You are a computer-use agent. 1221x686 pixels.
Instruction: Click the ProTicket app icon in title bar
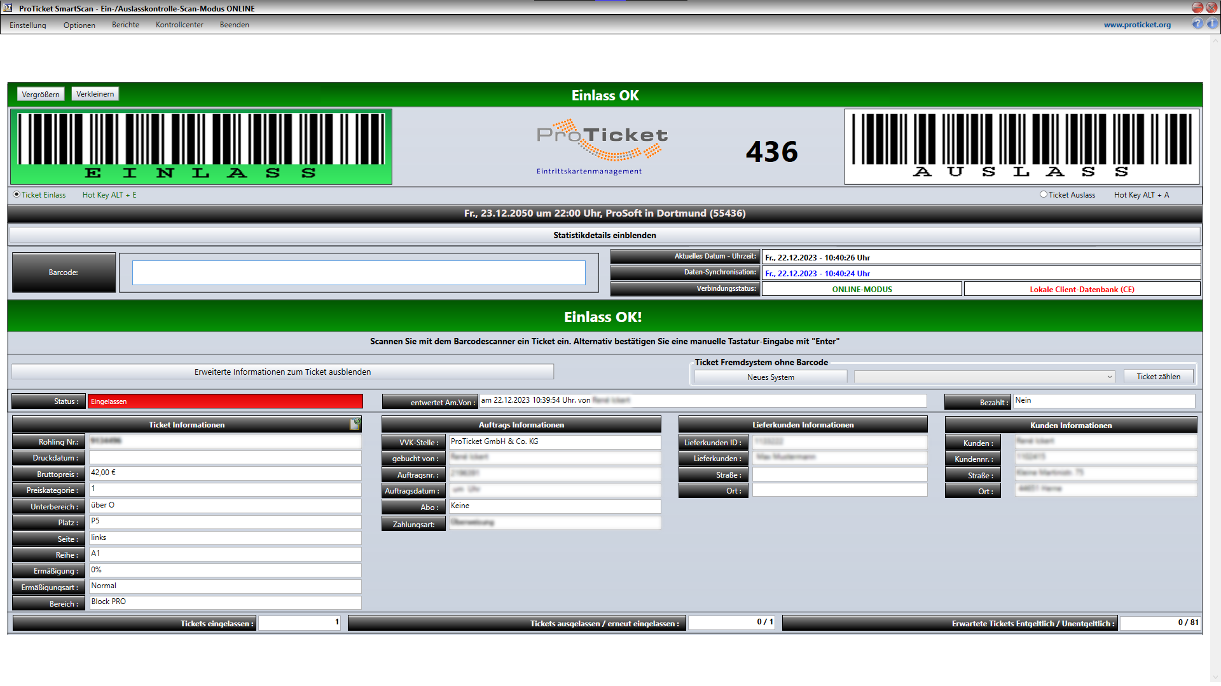click(8, 8)
